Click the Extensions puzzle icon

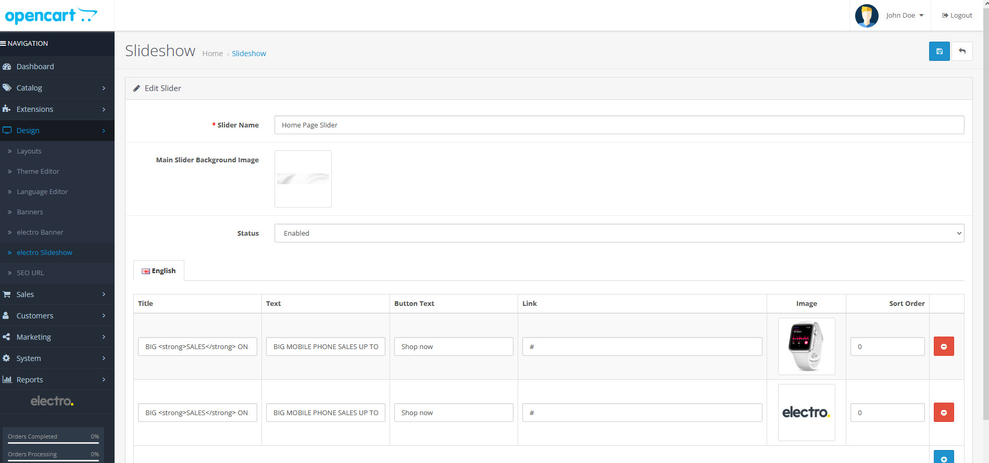pyautogui.click(x=7, y=109)
